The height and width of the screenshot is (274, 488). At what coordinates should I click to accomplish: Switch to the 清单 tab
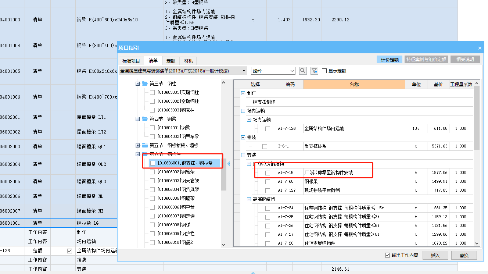[153, 61]
